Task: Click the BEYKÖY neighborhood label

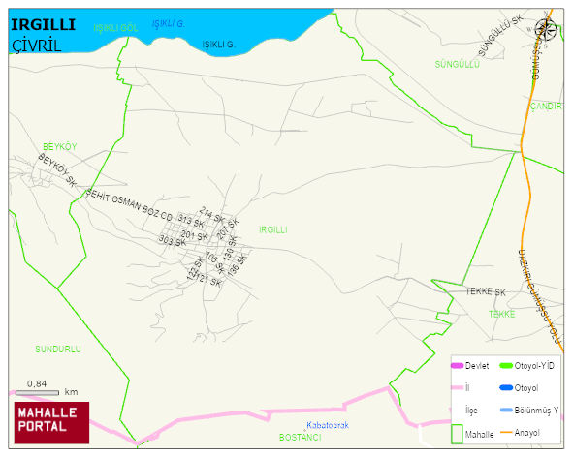Action: (60, 147)
